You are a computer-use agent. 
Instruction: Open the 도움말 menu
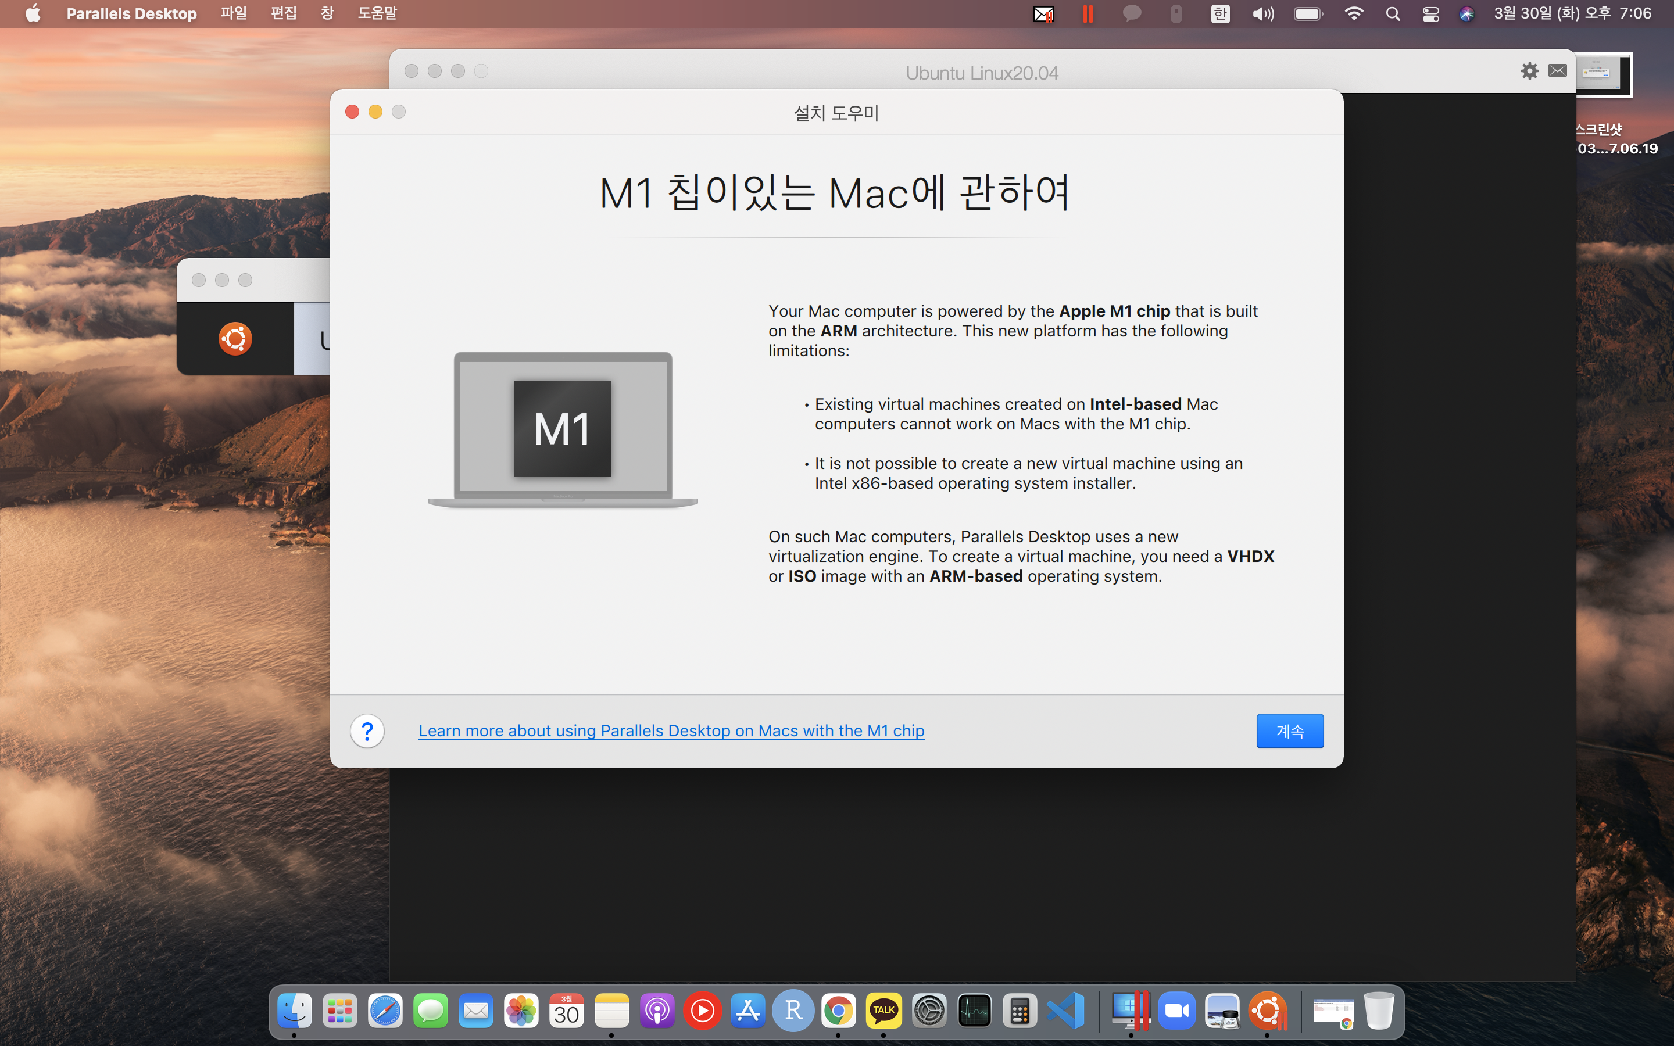pos(377,13)
